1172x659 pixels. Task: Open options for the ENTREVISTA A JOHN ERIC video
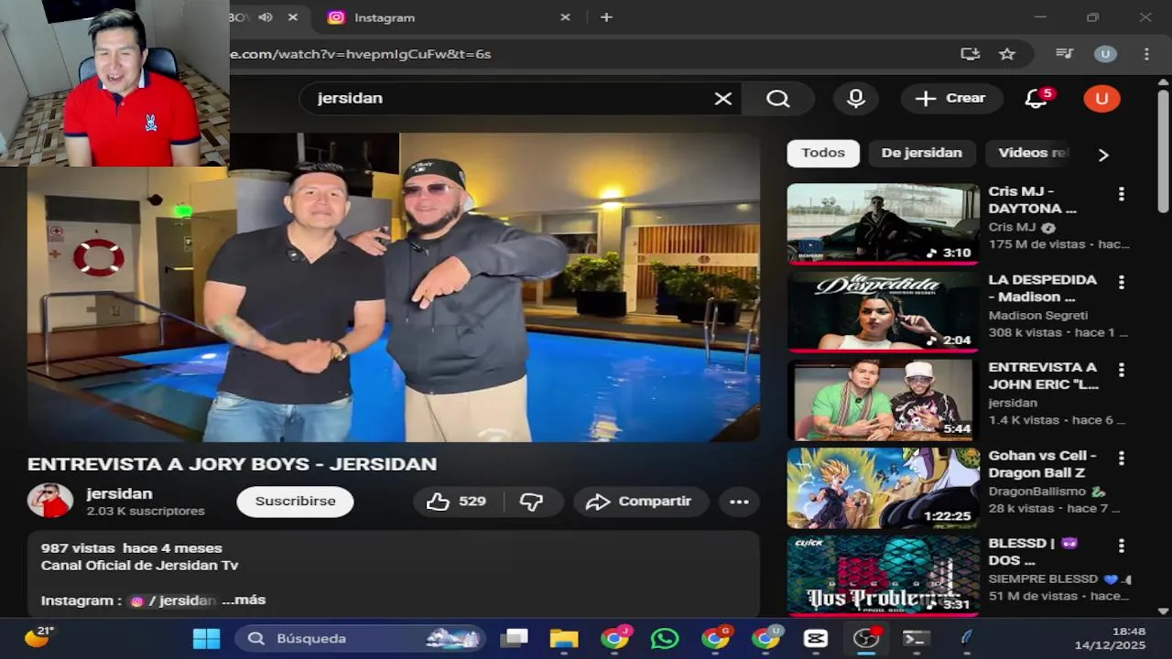[1121, 370]
